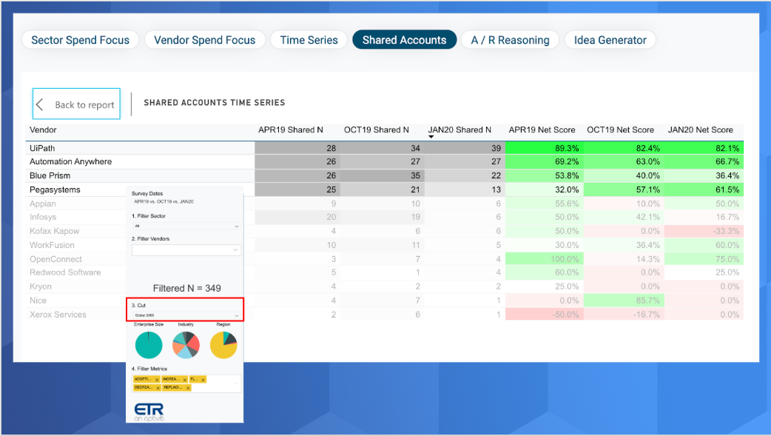The image size is (771, 436).
Task: Select the A / R Reasoning tab
Action: pos(510,40)
